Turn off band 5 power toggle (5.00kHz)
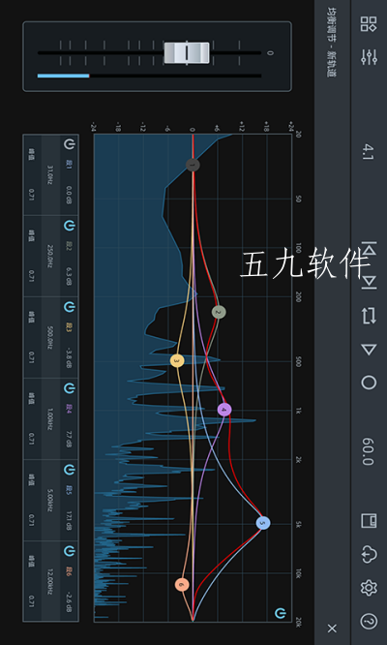387x645 pixels. (x=69, y=470)
